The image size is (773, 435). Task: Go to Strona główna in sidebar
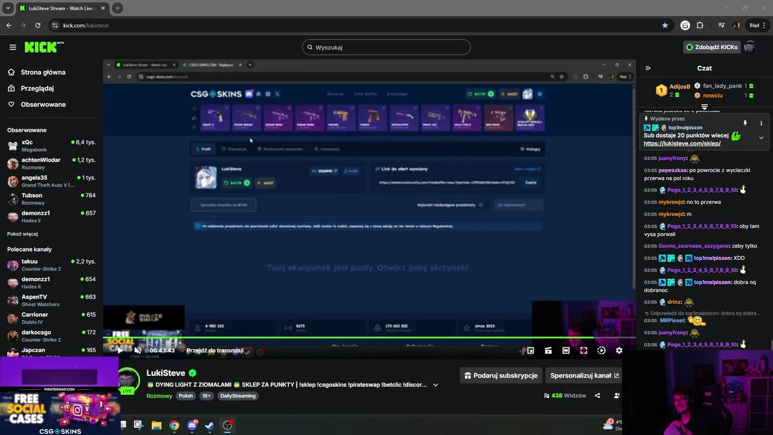click(x=43, y=72)
